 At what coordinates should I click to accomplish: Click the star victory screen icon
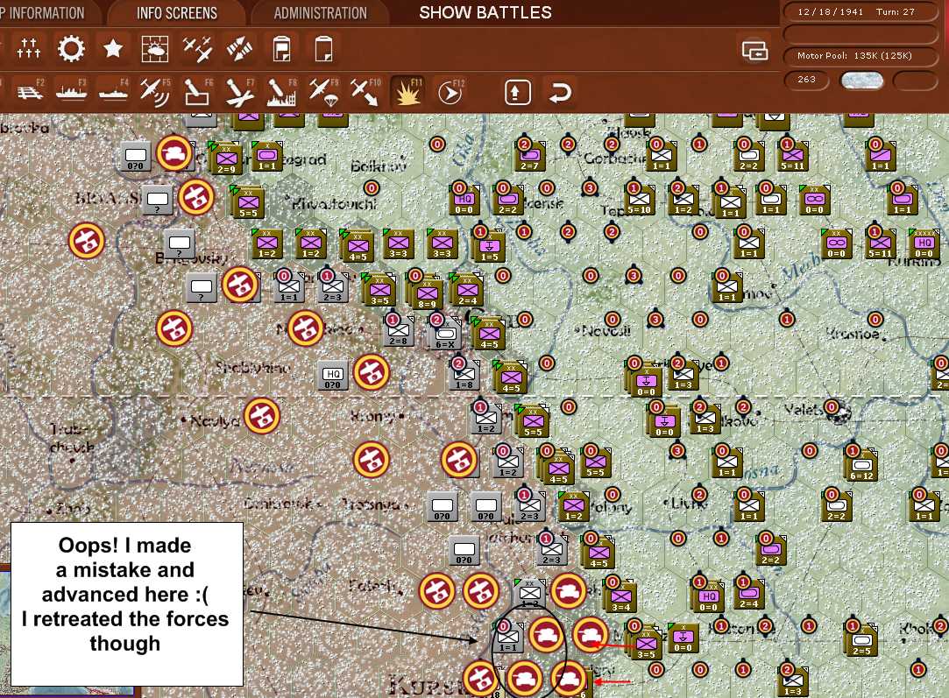pos(113,48)
